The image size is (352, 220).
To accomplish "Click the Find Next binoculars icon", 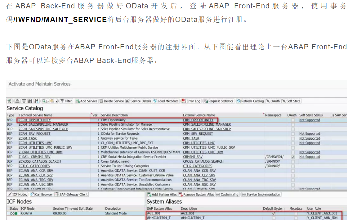I will (37, 101).
